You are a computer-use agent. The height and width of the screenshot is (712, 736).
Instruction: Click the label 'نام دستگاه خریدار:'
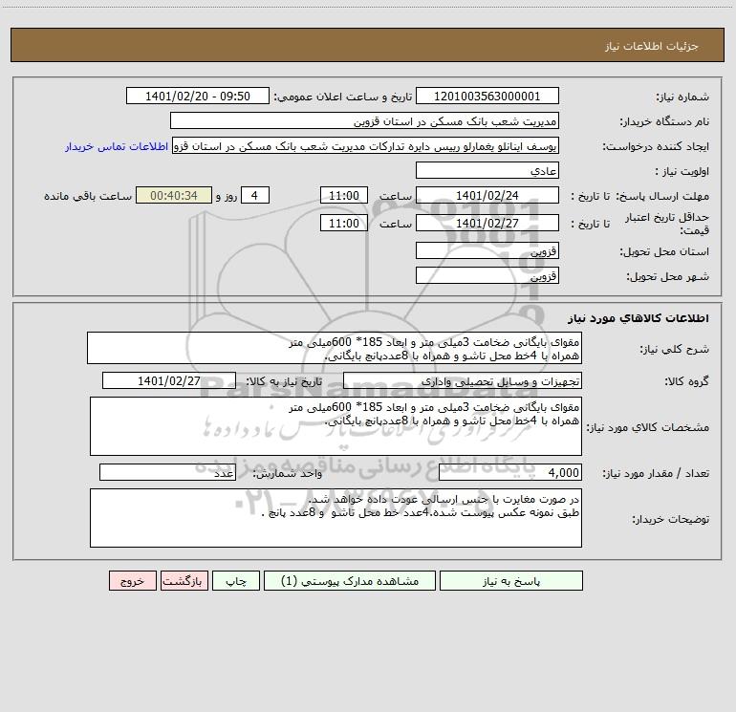point(664,122)
